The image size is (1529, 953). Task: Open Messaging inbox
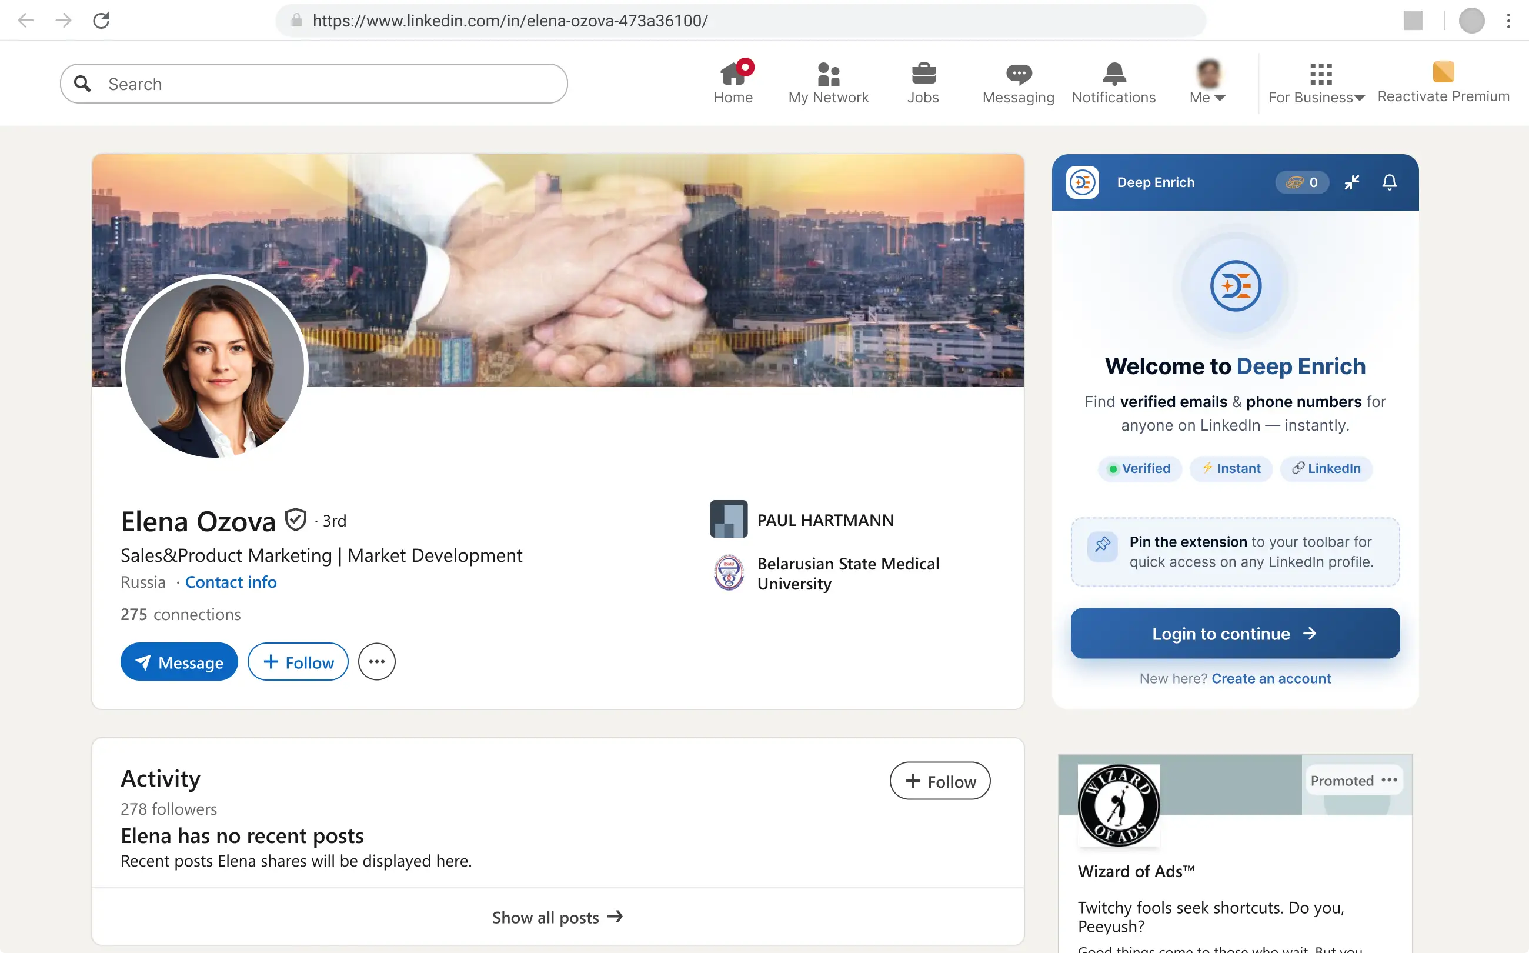tap(1018, 82)
